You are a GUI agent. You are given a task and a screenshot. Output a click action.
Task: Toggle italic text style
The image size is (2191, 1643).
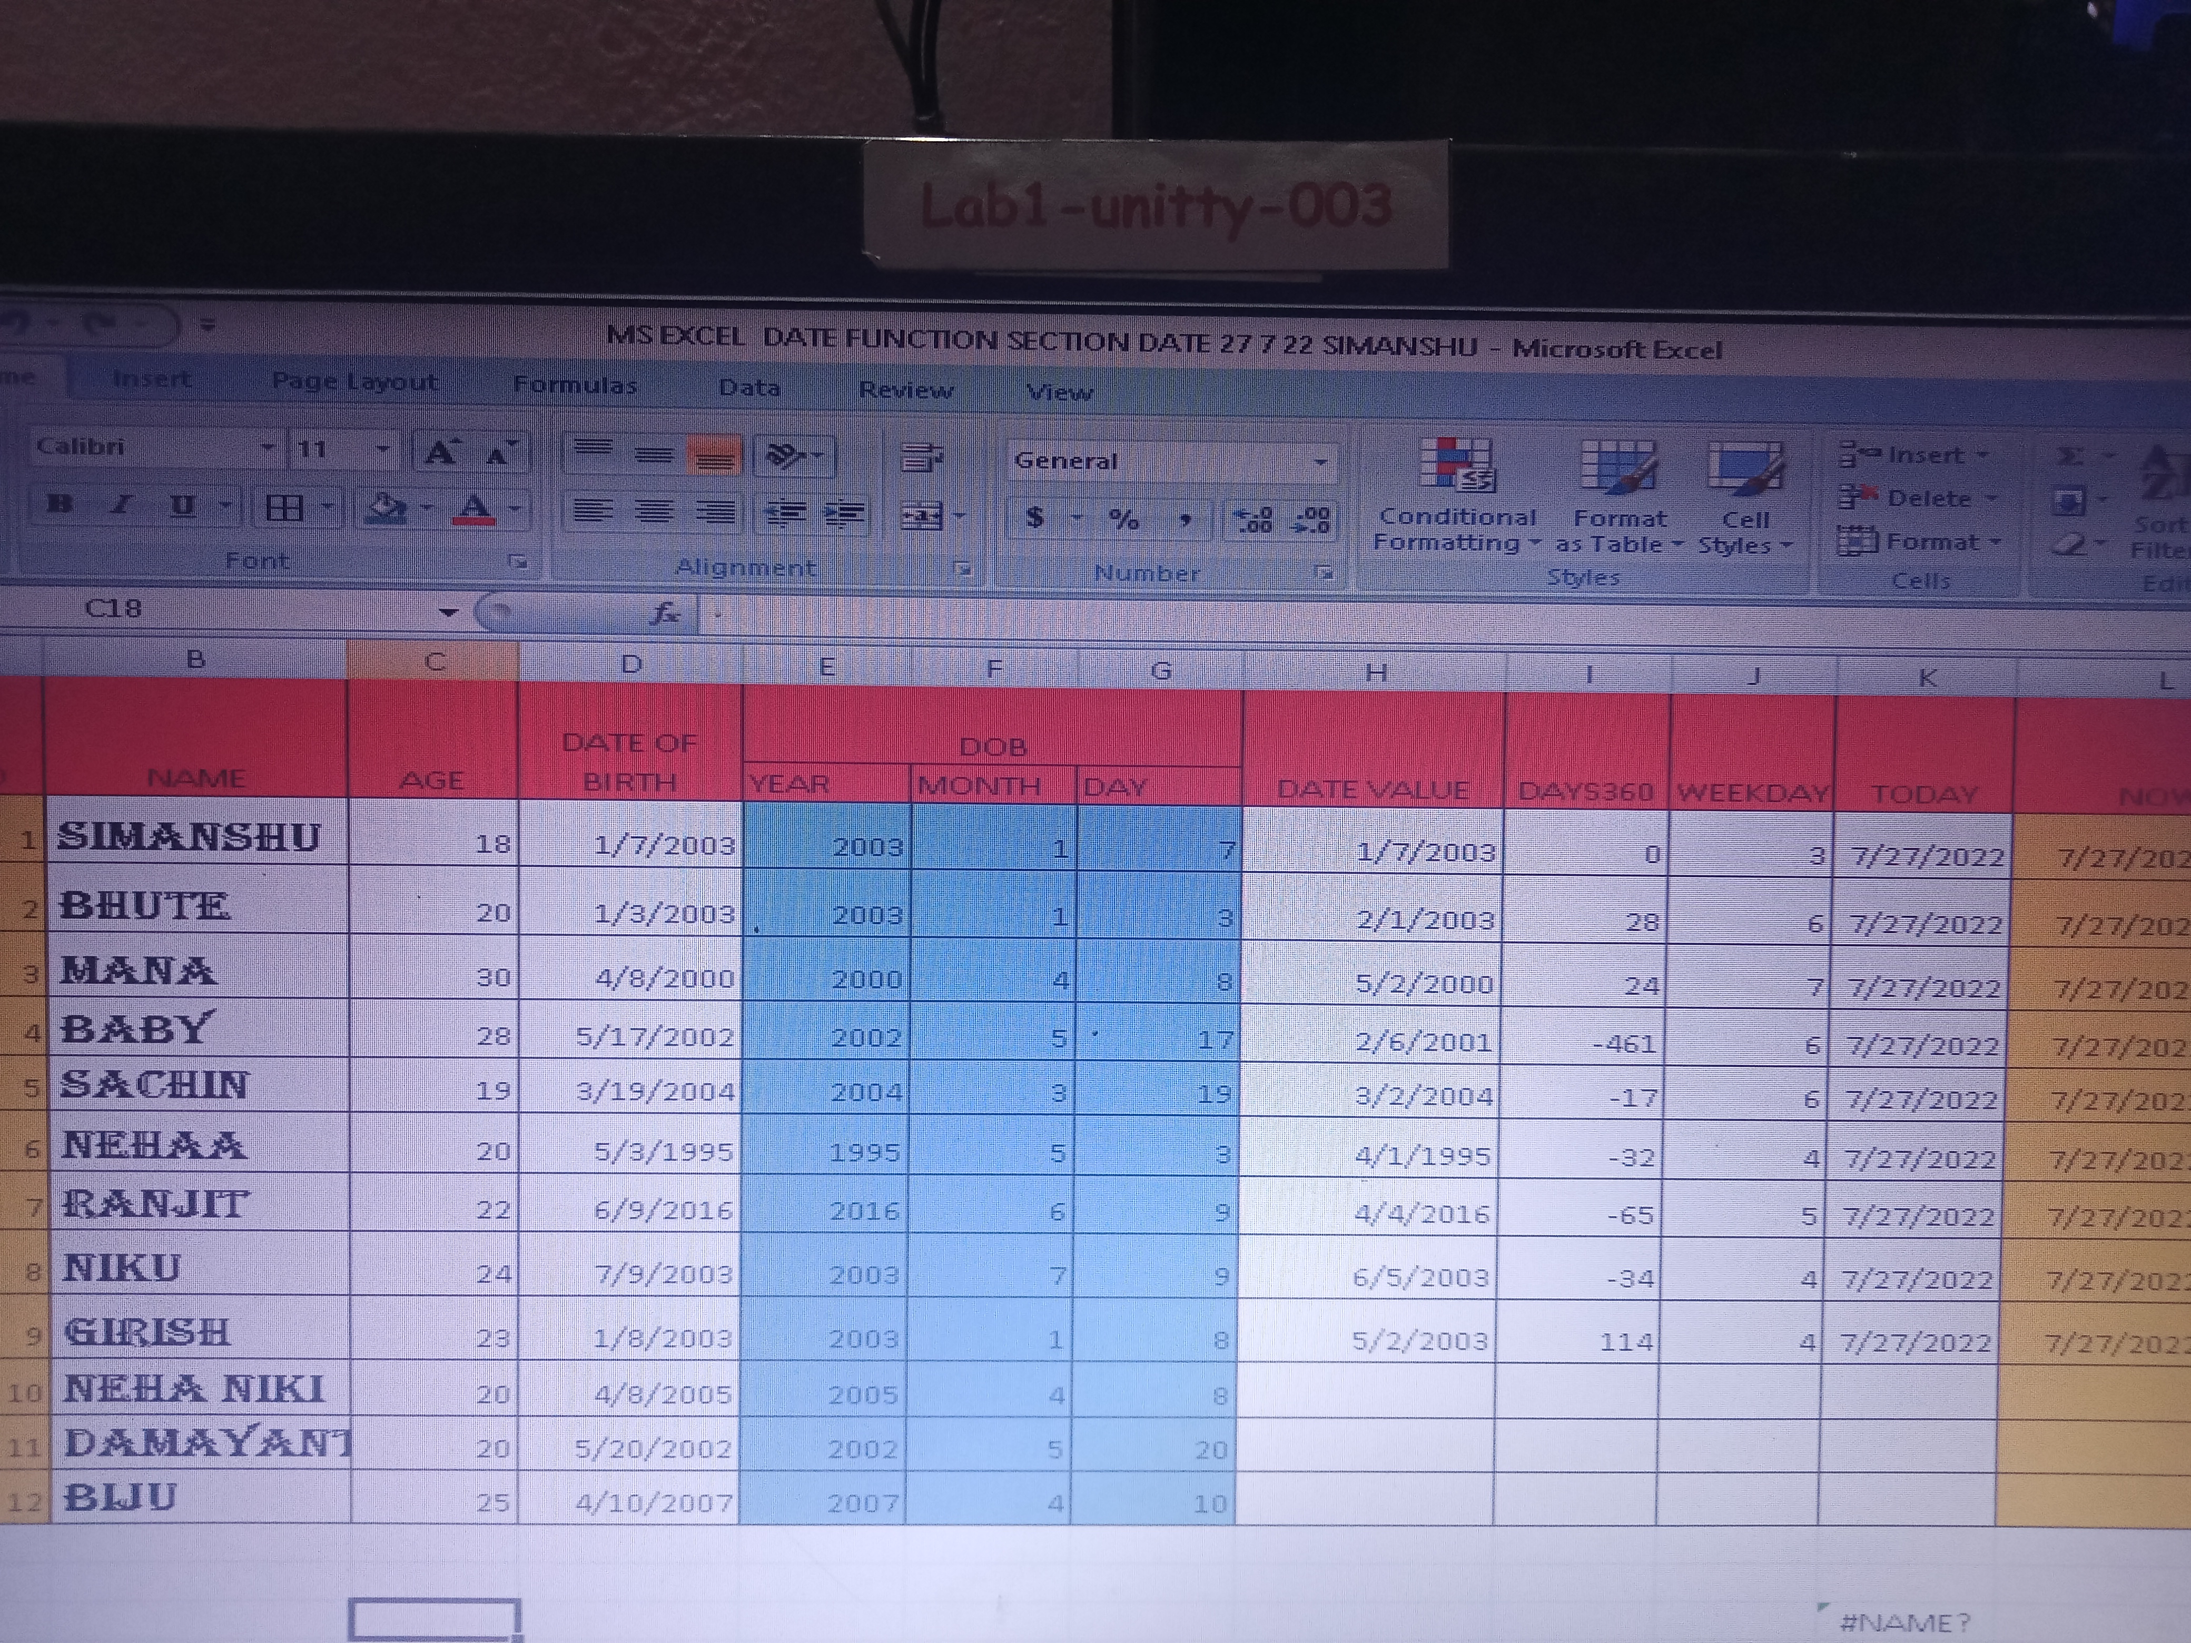tap(121, 505)
